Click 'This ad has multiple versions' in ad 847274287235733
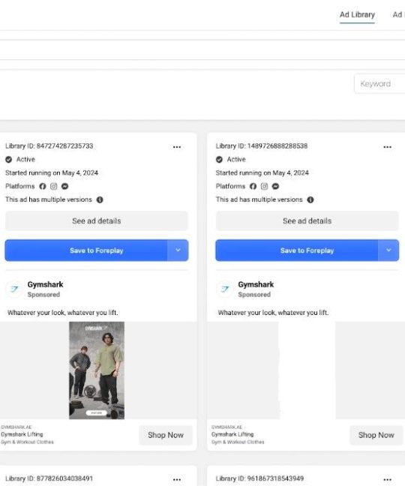This screenshot has width=405, height=486. [49, 199]
